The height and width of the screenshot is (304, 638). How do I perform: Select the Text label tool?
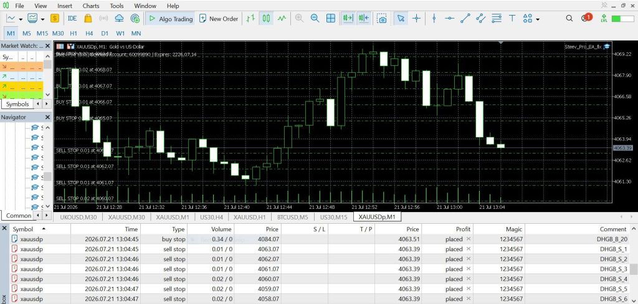click(x=512, y=18)
